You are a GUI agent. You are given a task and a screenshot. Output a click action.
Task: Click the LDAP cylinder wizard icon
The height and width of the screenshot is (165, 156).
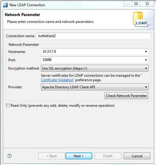pos(140,19)
